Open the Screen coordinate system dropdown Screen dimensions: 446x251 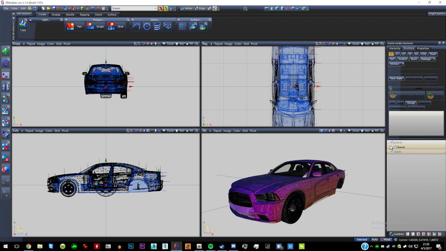[155, 8]
